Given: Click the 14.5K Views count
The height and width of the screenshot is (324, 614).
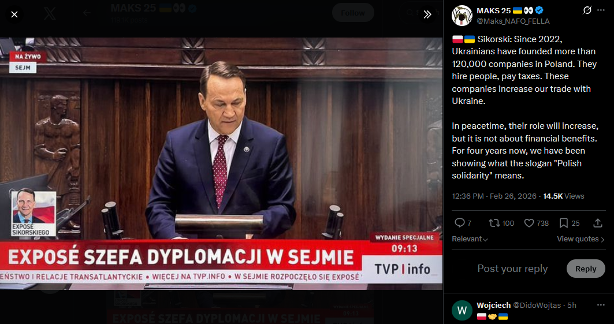Looking at the screenshot, I should tap(563, 196).
